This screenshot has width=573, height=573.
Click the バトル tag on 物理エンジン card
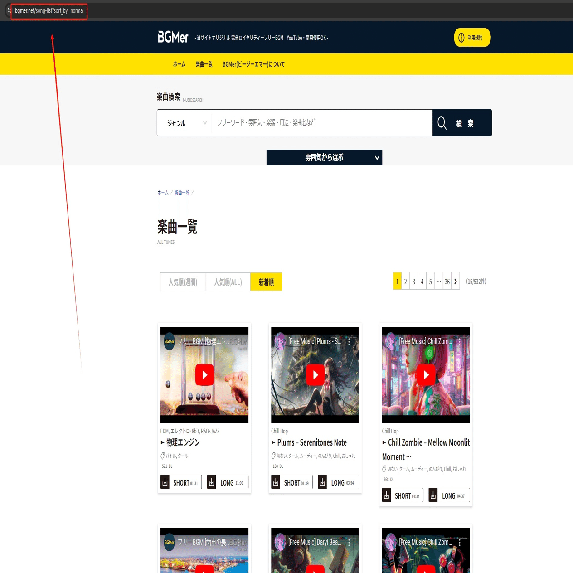pos(170,456)
